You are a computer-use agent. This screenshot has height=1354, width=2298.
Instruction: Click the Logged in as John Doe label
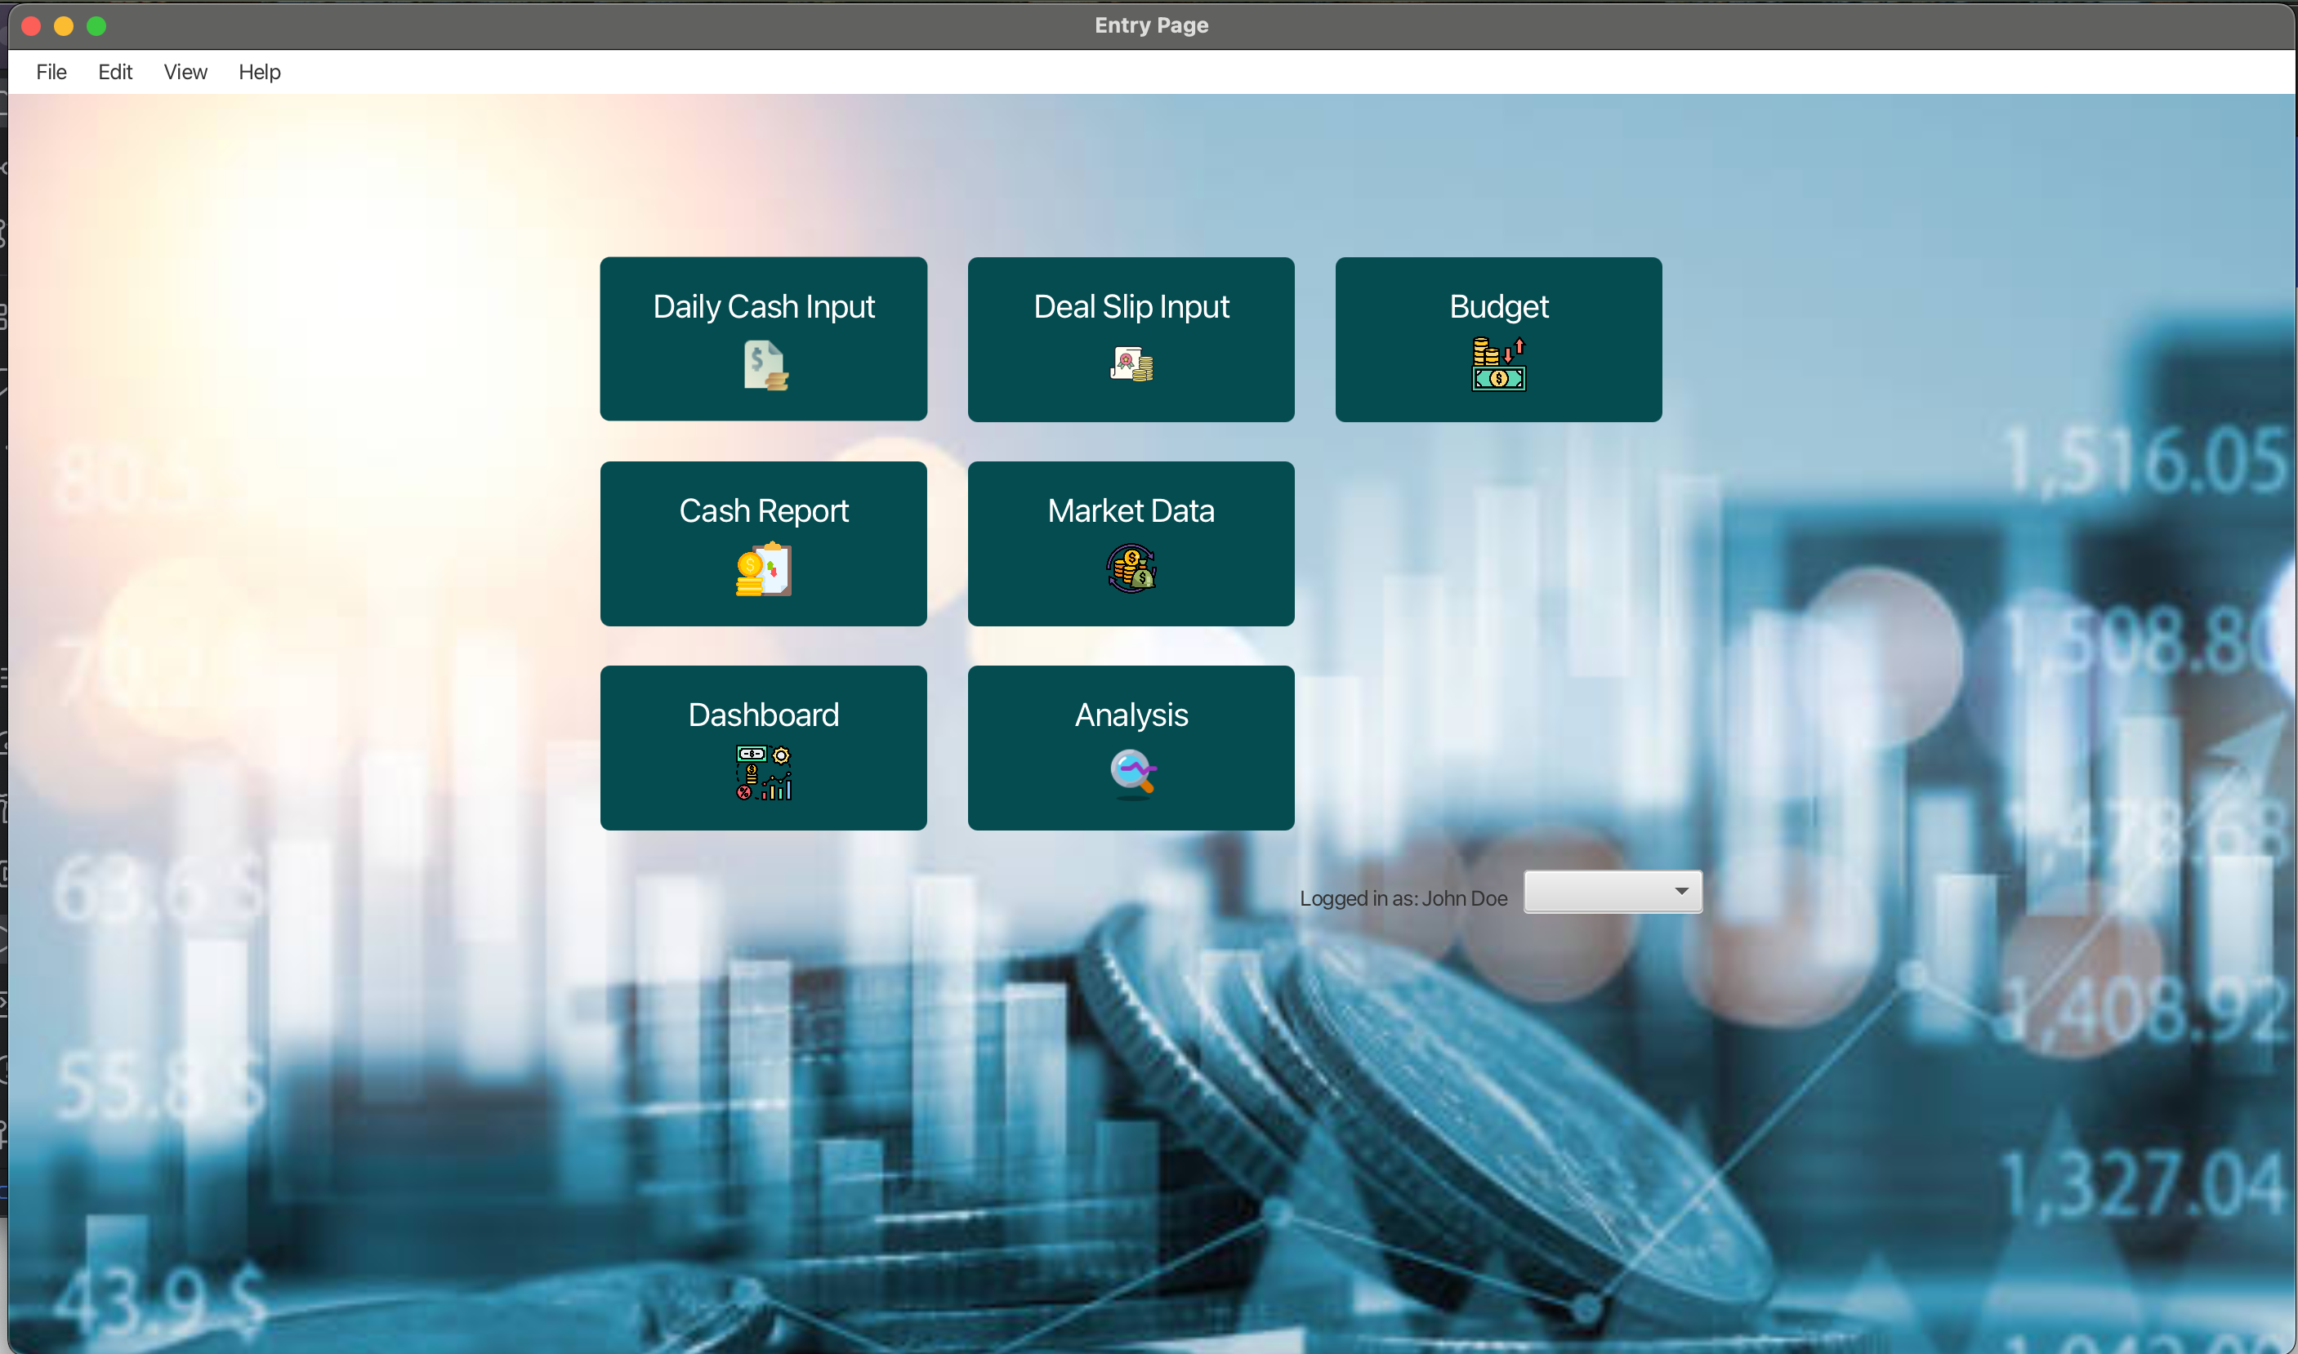point(1403,898)
